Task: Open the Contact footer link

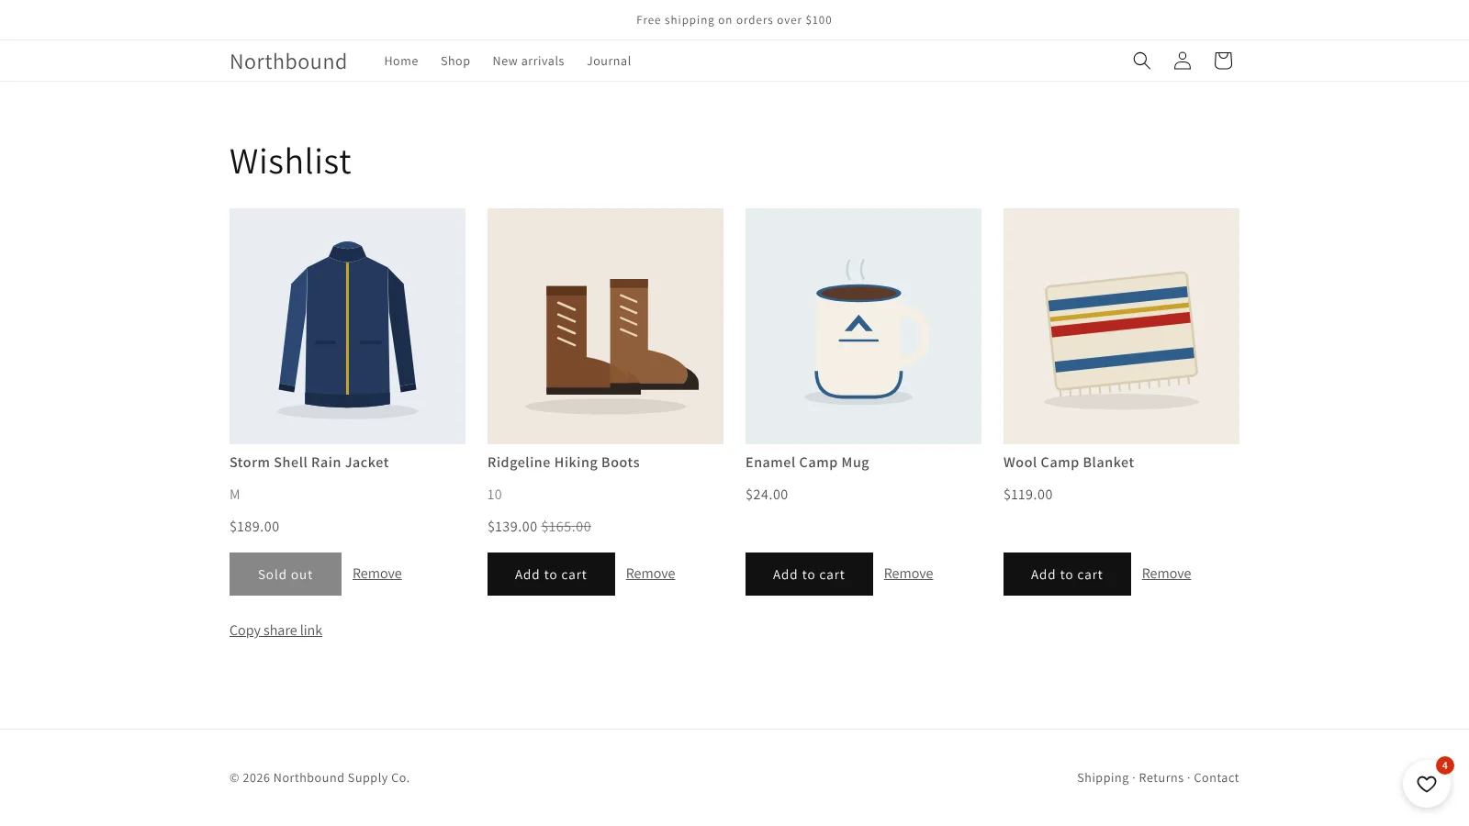Action: pos(1217,778)
